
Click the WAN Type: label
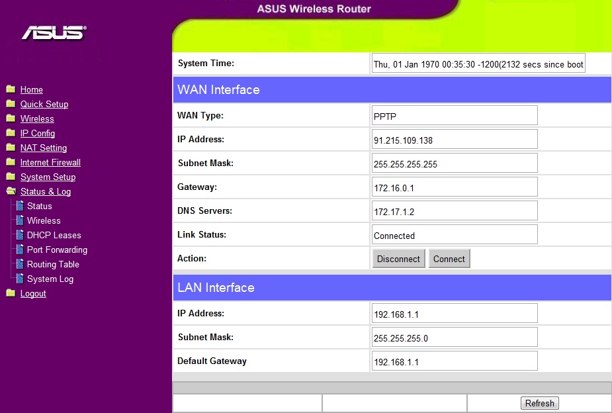[x=200, y=116]
